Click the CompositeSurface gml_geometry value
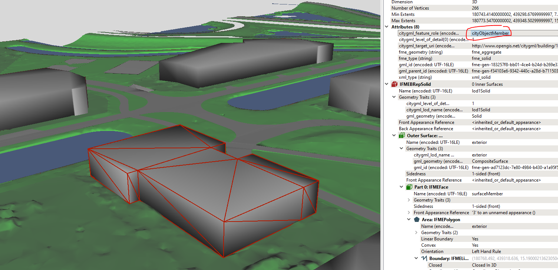This screenshot has width=558, height=270. click(490, 161)
